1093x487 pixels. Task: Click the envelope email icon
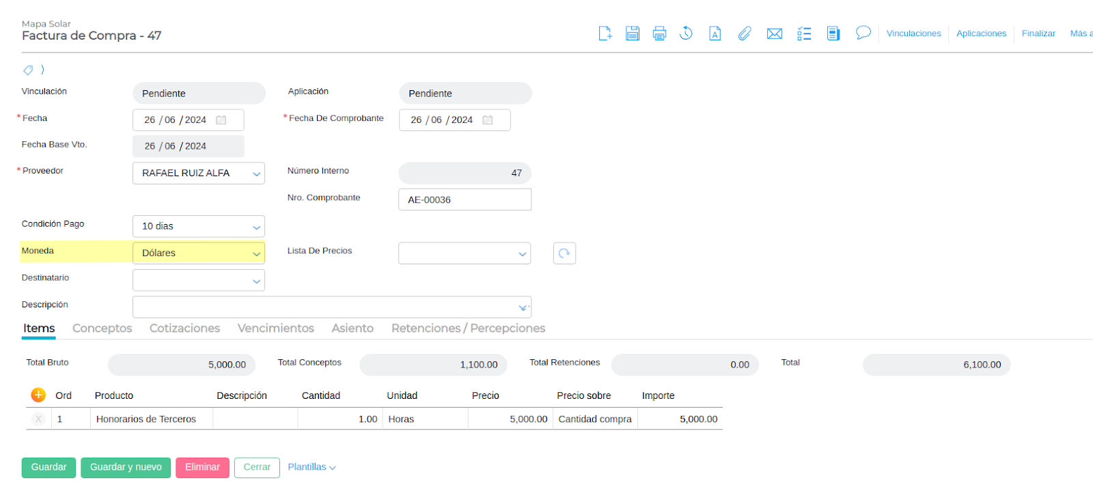(x=774, y=33)
